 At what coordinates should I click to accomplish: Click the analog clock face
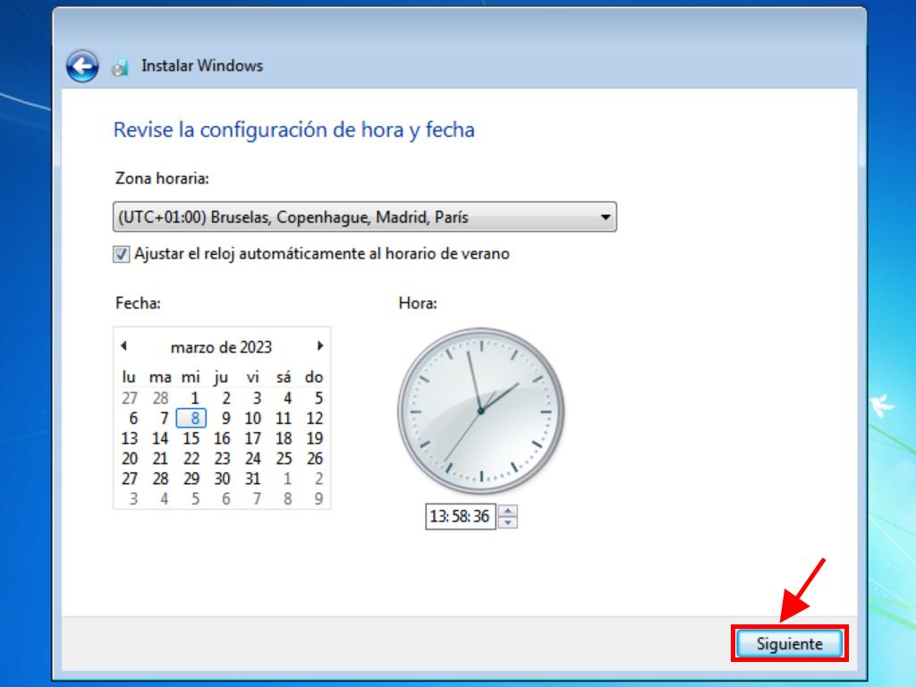coord(480,411)
